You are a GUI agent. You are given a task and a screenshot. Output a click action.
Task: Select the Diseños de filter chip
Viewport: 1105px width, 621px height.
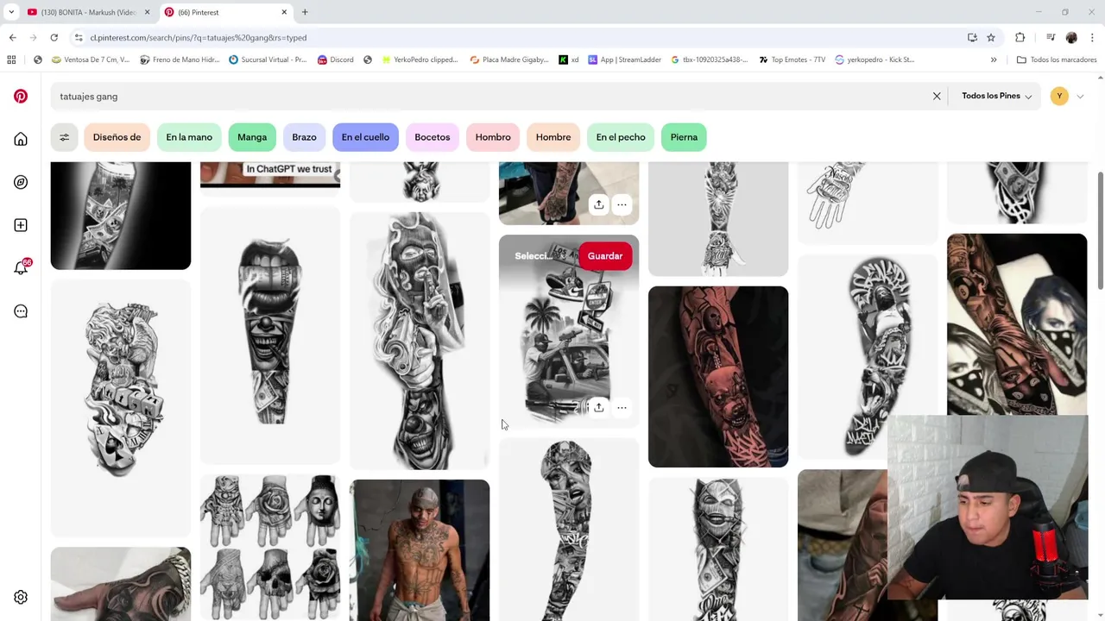117,137
